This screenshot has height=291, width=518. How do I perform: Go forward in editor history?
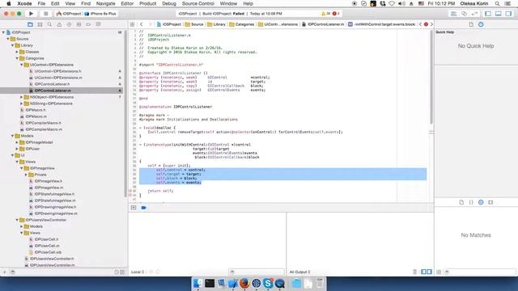(150, 24)
